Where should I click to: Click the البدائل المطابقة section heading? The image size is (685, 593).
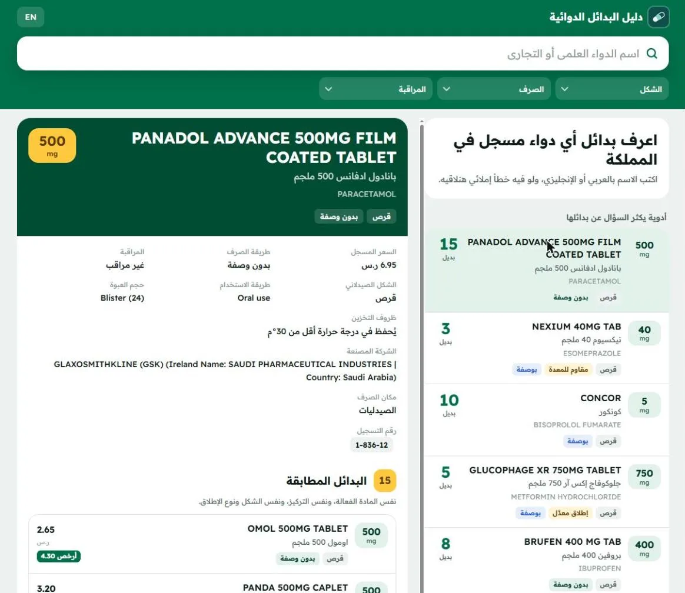point(327,481)
